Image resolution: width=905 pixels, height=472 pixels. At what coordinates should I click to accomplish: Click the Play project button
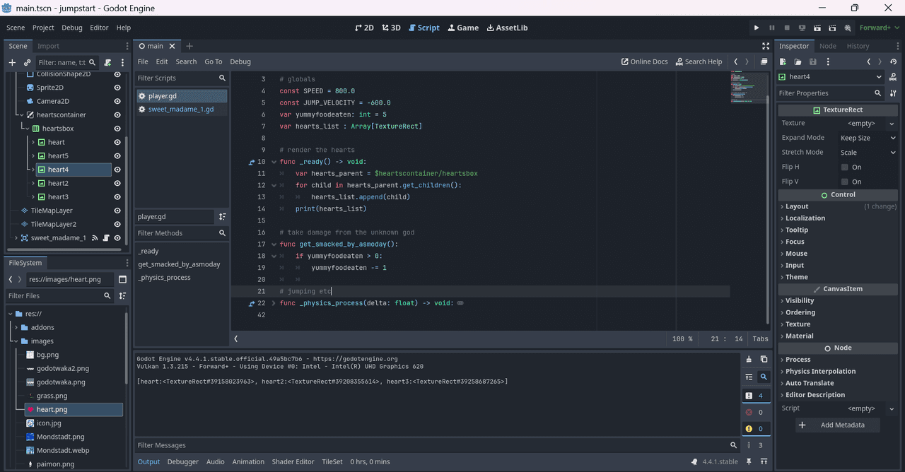click(x=757, y=28)
